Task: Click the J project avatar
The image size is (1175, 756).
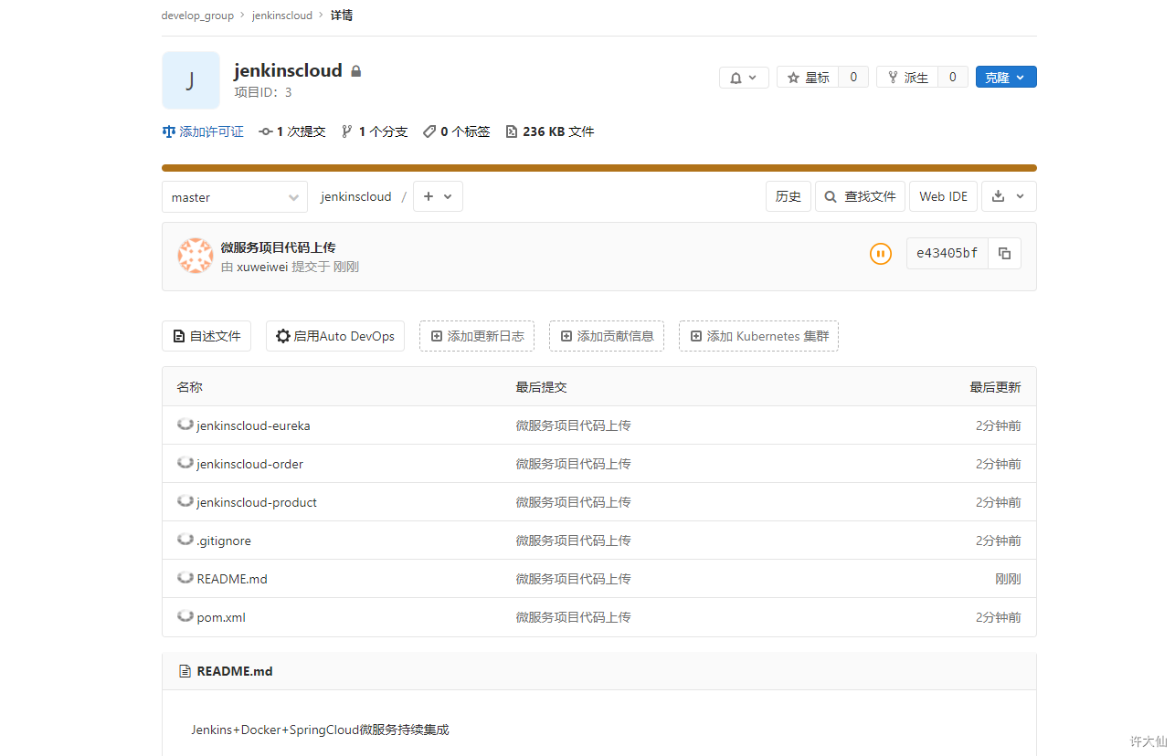Action: pyautogui.click(x=191, y=80)
